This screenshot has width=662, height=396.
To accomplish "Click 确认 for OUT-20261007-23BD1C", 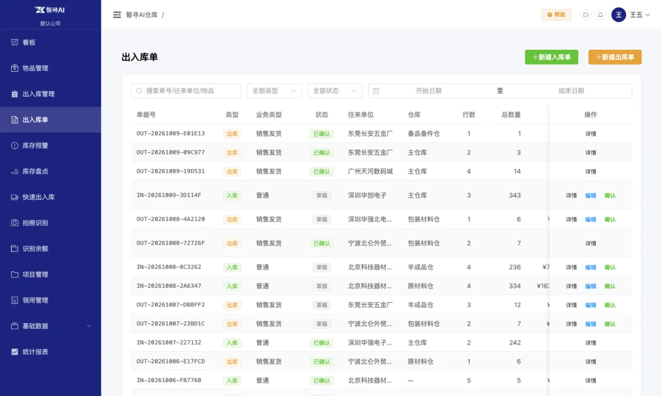I will click(x=610, y=324).
